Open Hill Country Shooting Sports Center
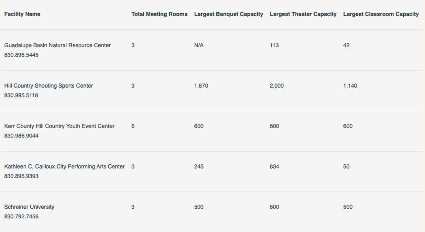The height and width of the screenshot is (232, 425). 49,86
